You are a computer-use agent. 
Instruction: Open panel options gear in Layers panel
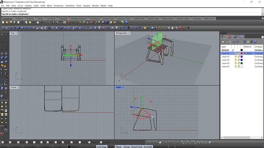[x=262, y=37]
